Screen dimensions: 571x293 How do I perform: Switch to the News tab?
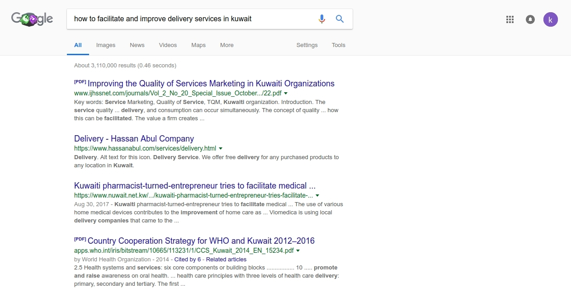pos(137,45)
